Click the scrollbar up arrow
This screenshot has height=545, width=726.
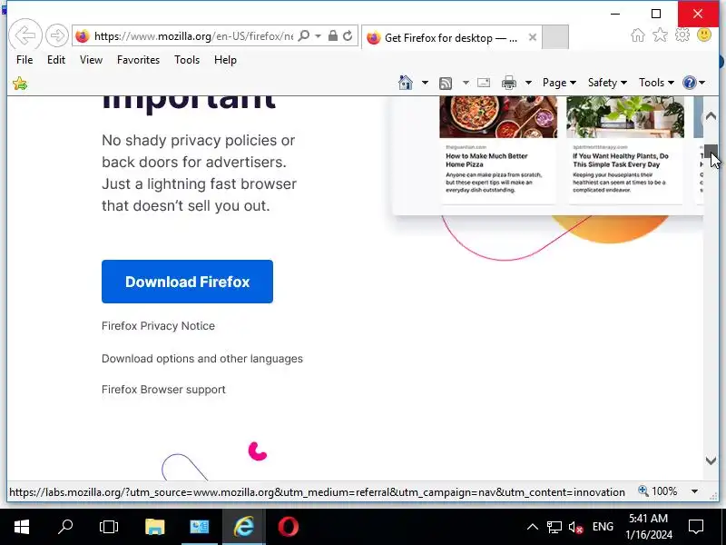point(711,116)
